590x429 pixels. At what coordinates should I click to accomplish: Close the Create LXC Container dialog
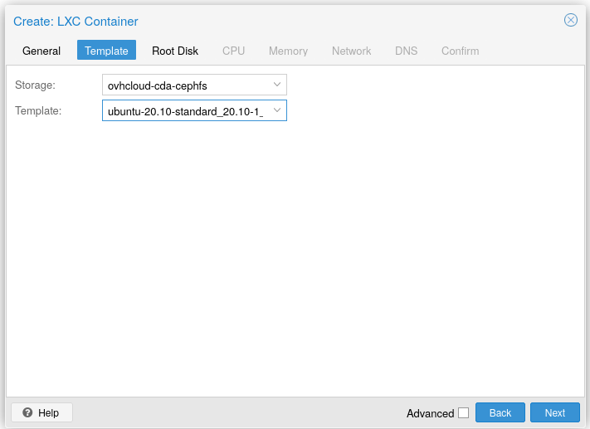[570, 21]
